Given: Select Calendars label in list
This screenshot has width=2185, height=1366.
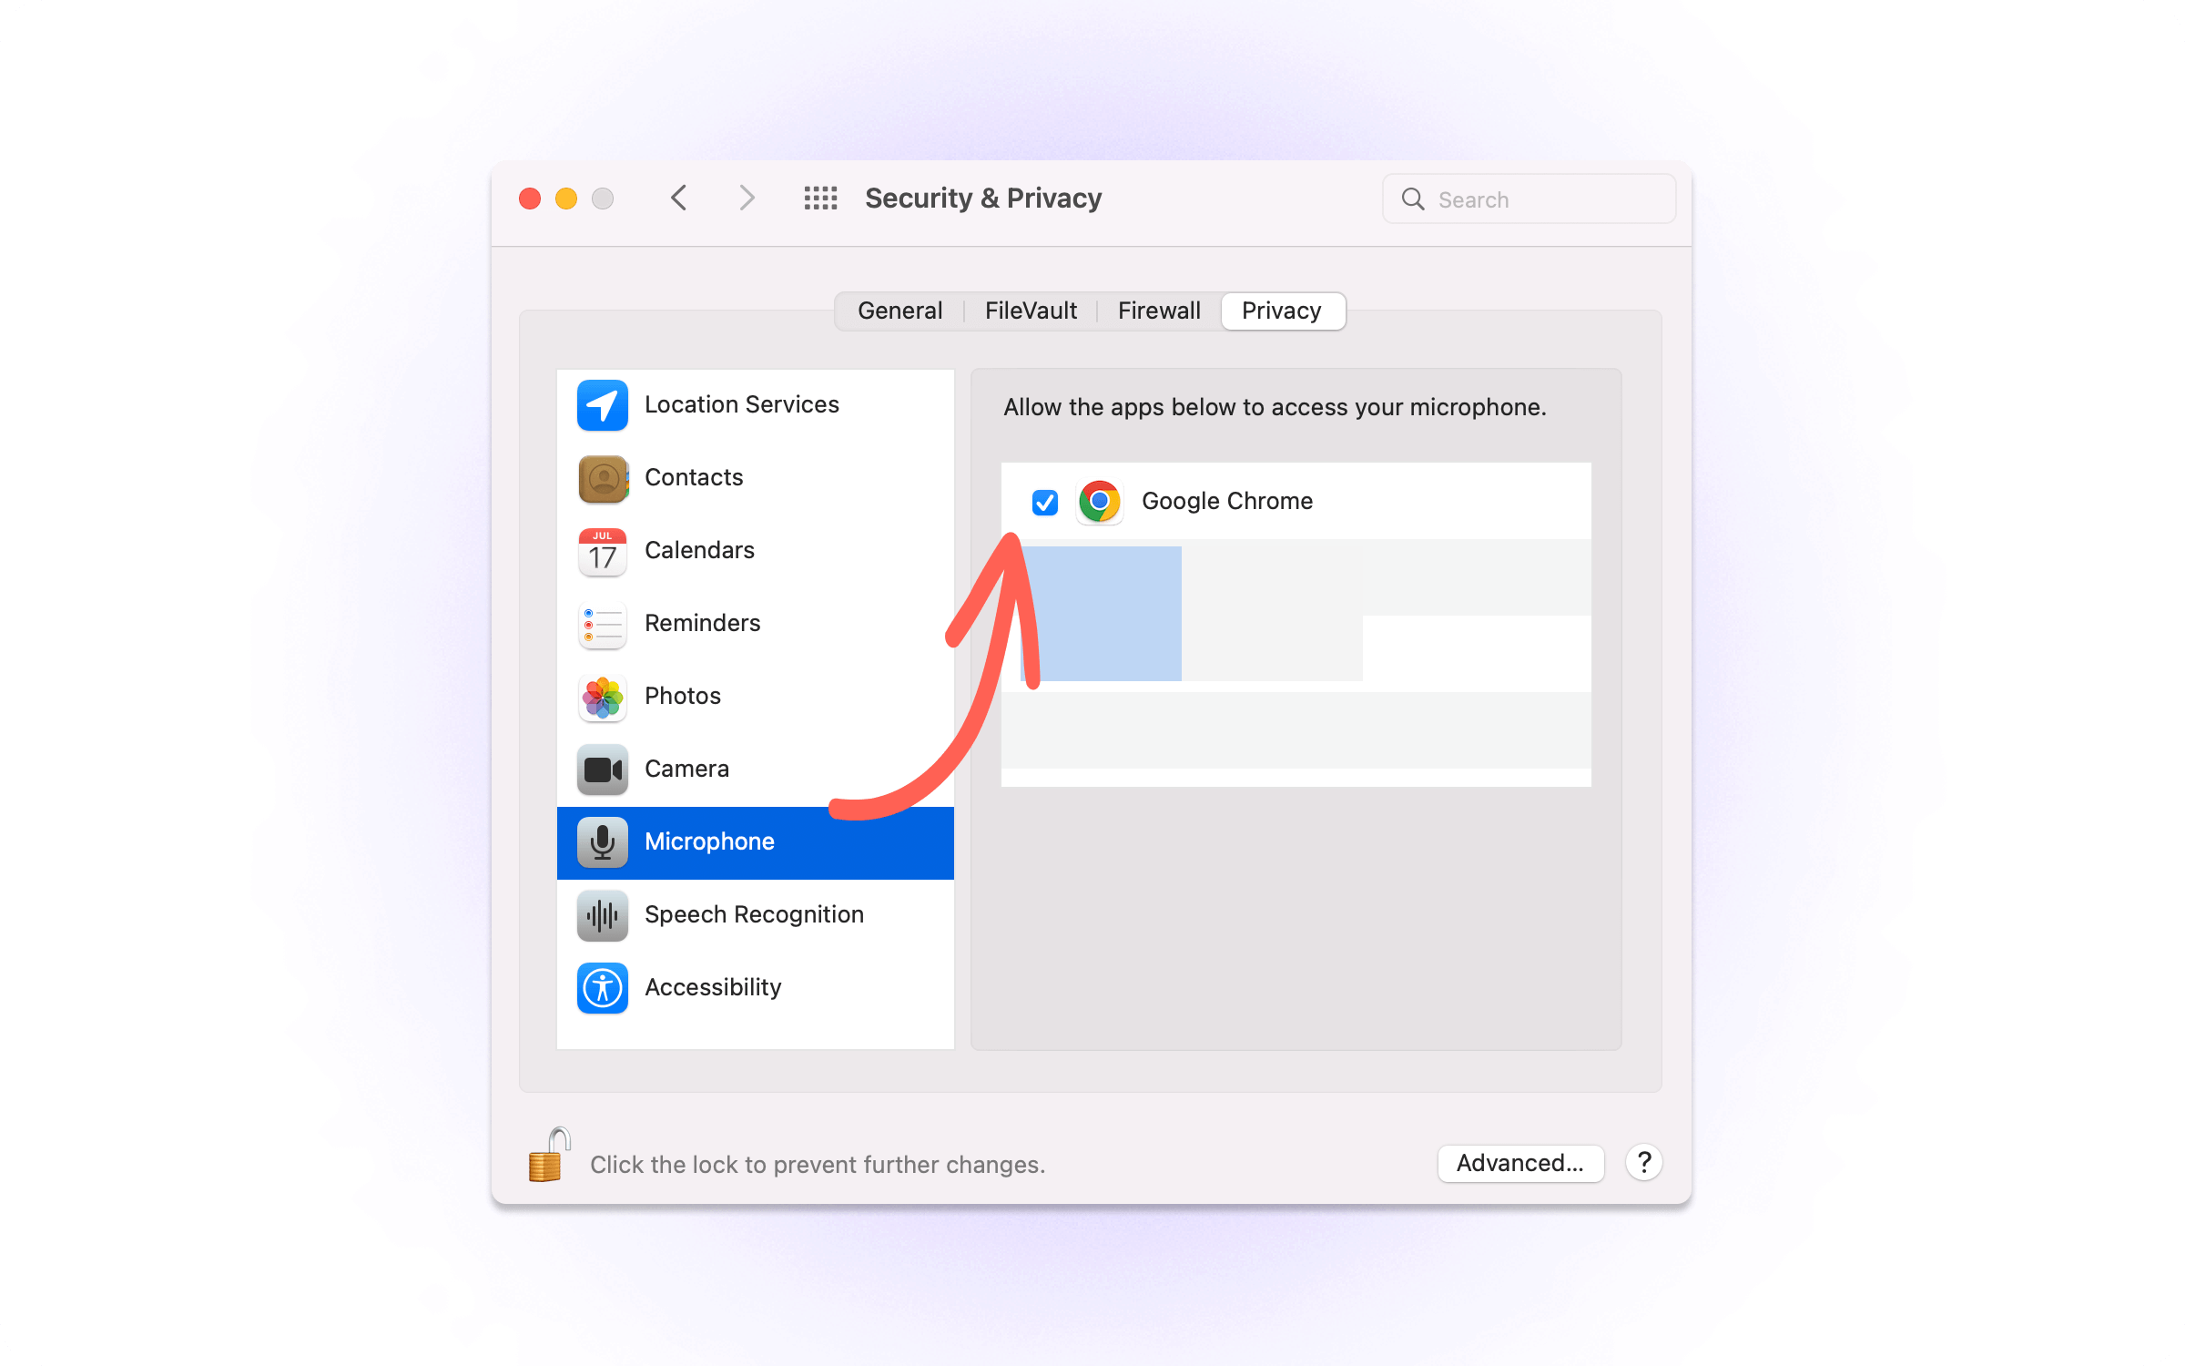Looking at the screenshot, I should tap(699, 550).
